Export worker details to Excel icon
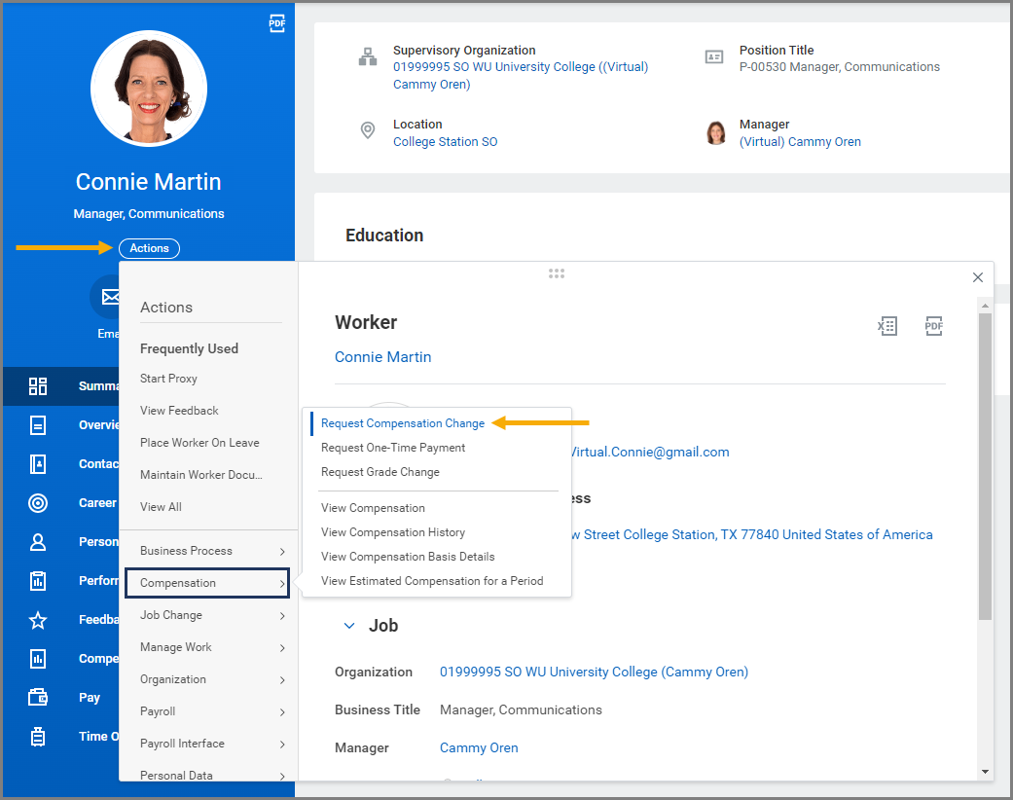The image size is (1013, 800). (886, 326)
